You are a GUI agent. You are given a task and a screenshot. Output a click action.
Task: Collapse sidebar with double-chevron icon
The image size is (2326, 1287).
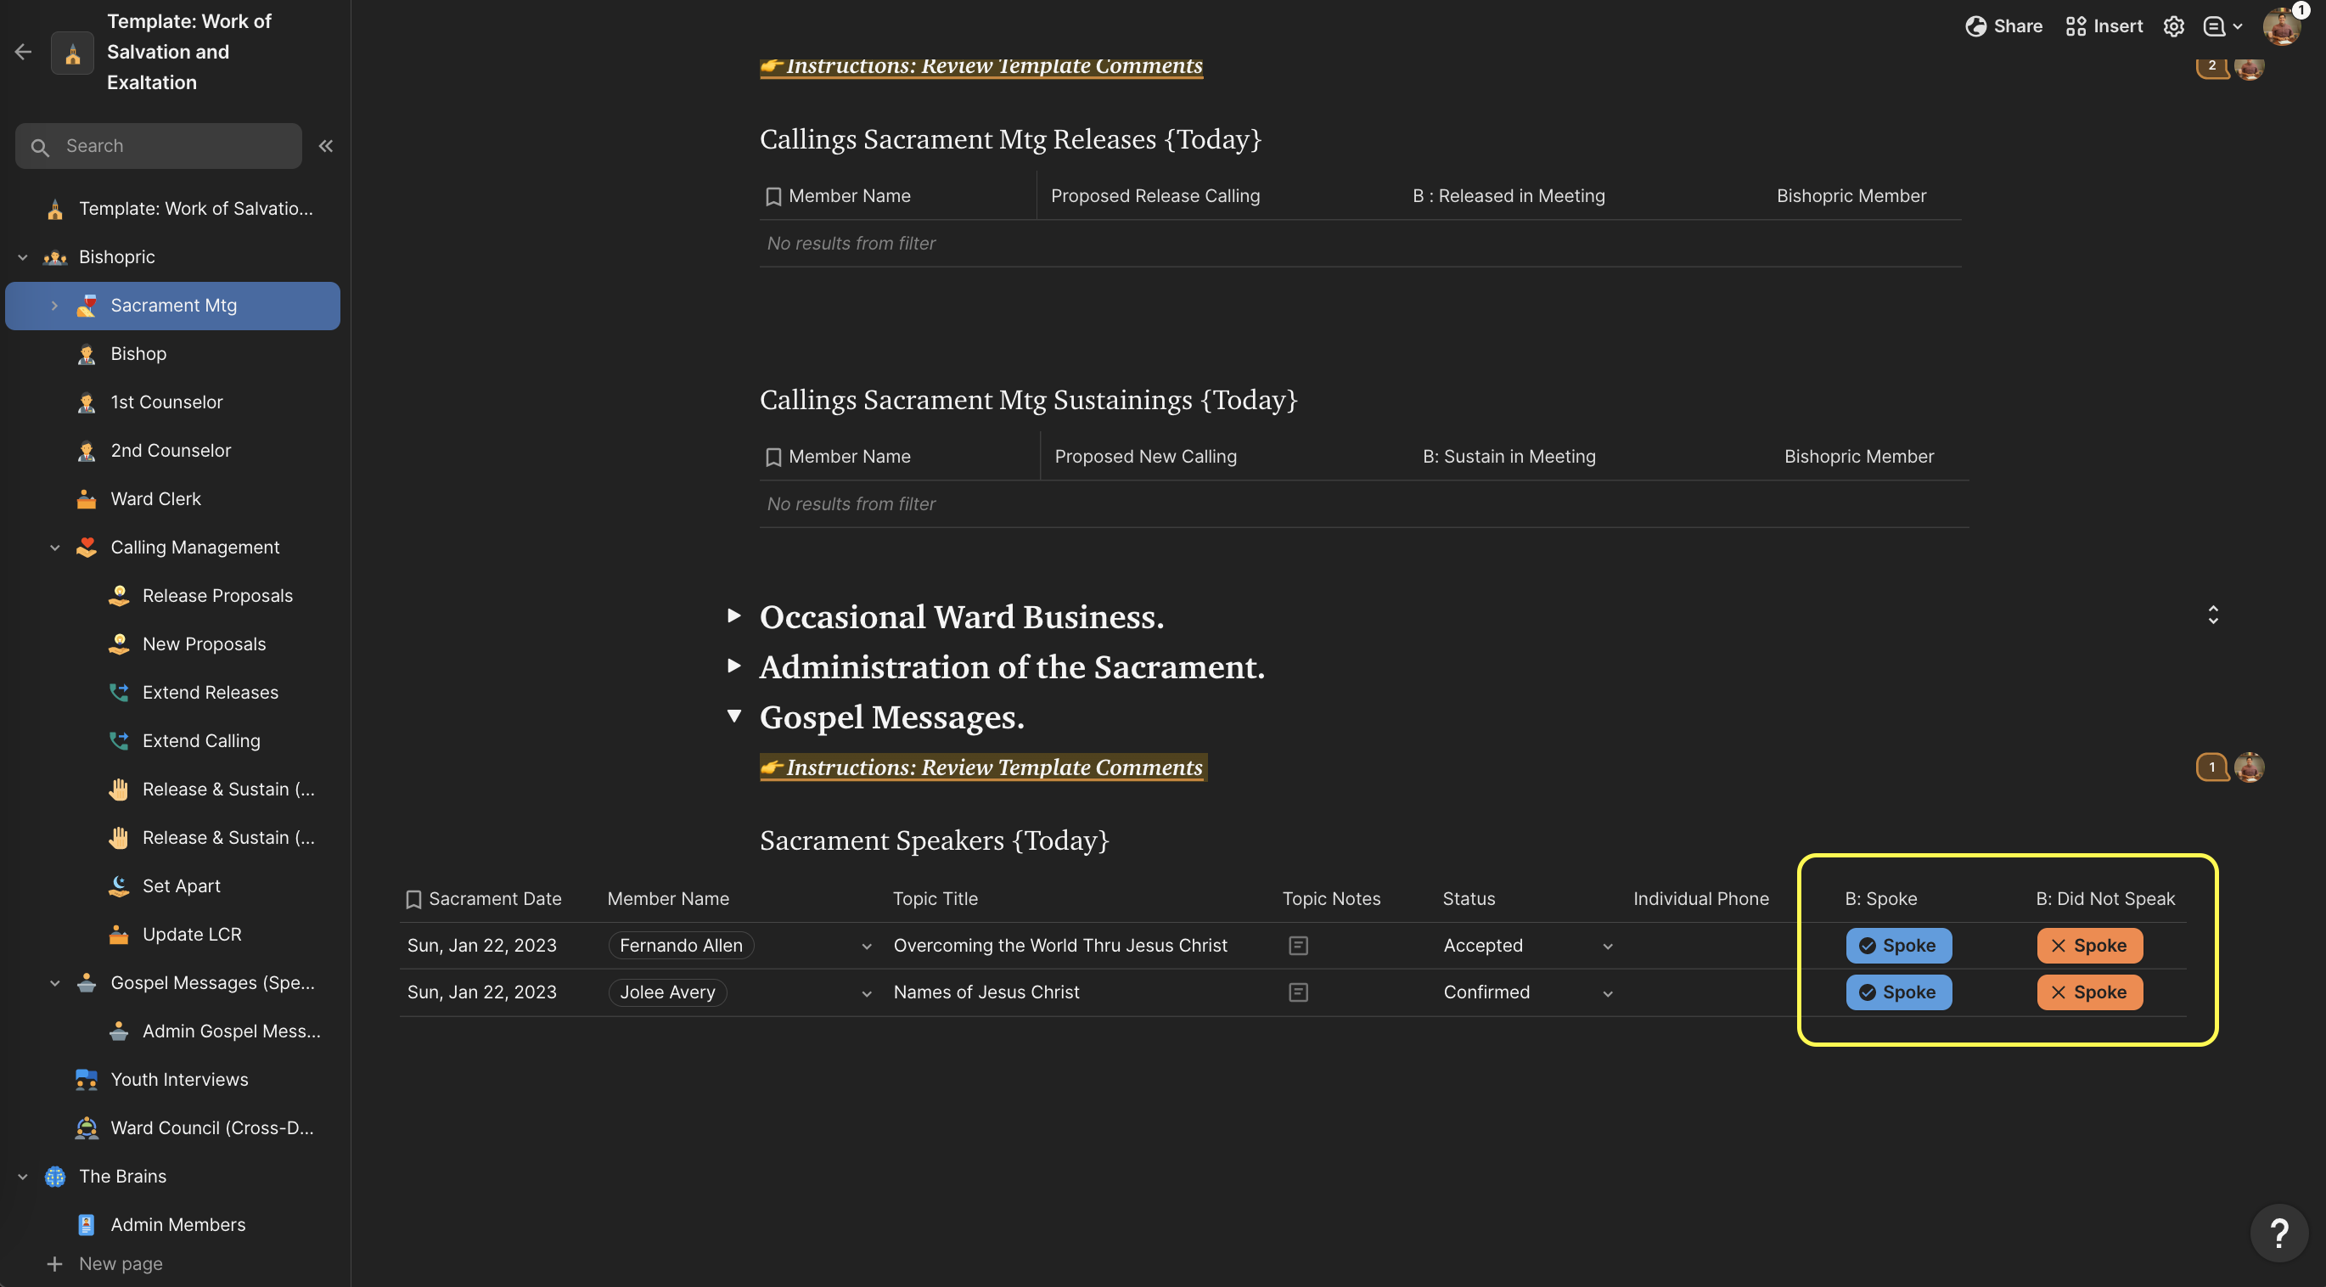pos(326,145)
